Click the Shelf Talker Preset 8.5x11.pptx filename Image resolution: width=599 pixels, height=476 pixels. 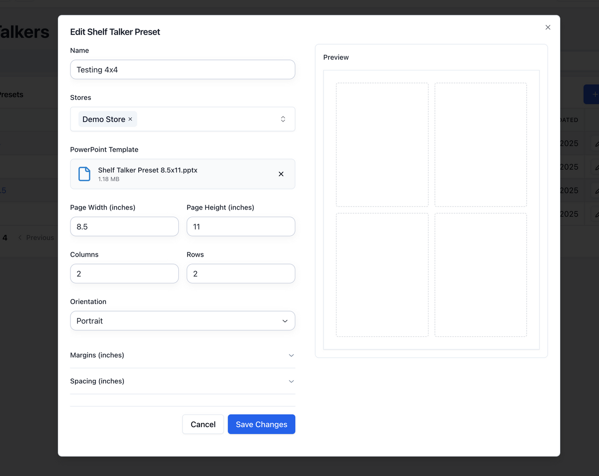point(147,170)
